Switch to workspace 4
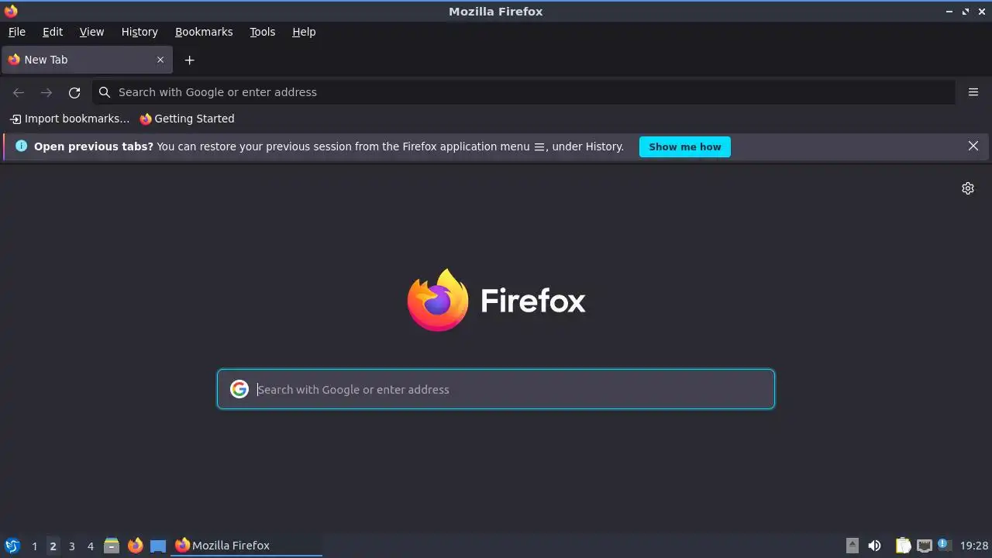This screenshot has width=992, height=558. [x=90, y=546]
